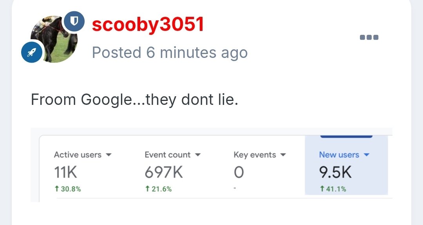The height and width of the screenshot is (225, 423).
Task: Expand the Active users dropdown arrow
Action: [109, 155]
